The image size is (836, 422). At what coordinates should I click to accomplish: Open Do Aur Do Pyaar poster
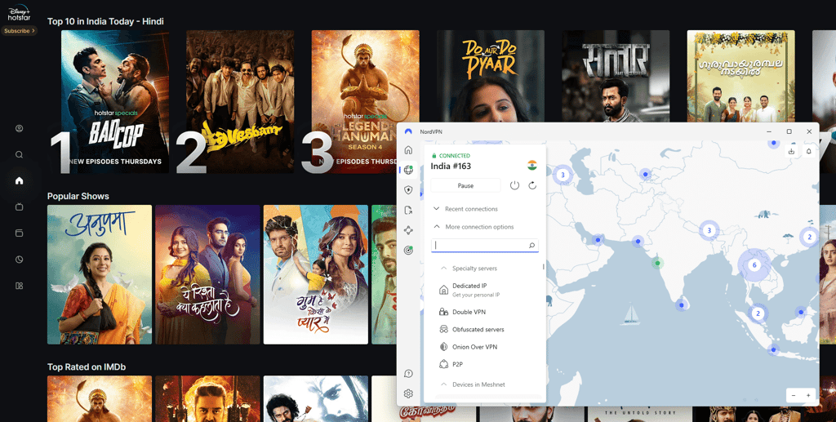(491, 76)
